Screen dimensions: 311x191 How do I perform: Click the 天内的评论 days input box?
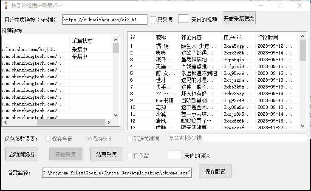pyautogui.click(x=175, y=155)
